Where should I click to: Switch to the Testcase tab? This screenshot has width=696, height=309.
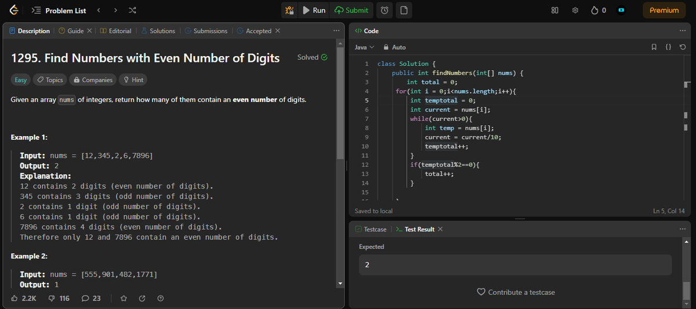370,229
